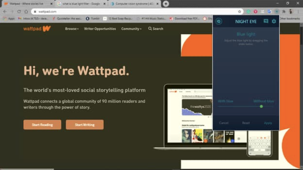Click the Chrome profile avatar
The width and height of the screenshot is (303, 170).
tap(291, 12)
